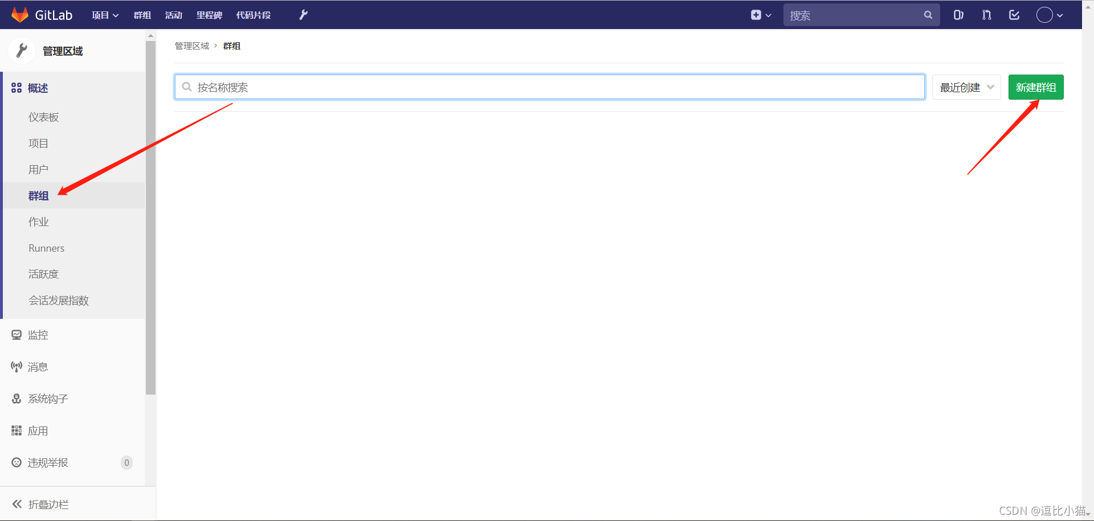Click the 违规举报 smiley icon
Viewport: 1094px width, 521px height.
coord(17,462)
